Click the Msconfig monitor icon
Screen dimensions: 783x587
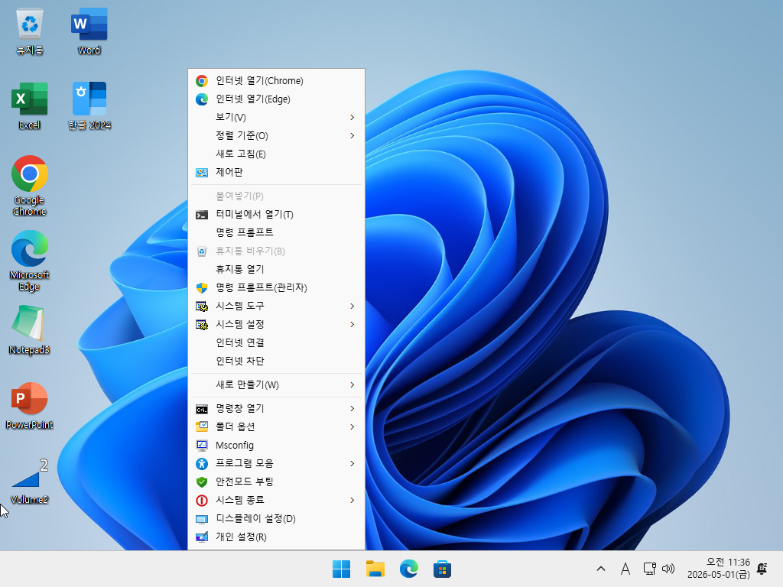(x=202, y=446)
